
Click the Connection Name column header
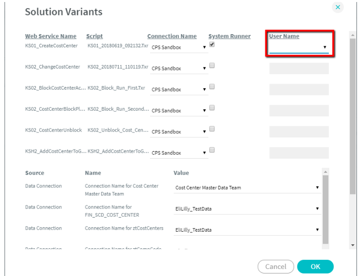coord(172,36)
